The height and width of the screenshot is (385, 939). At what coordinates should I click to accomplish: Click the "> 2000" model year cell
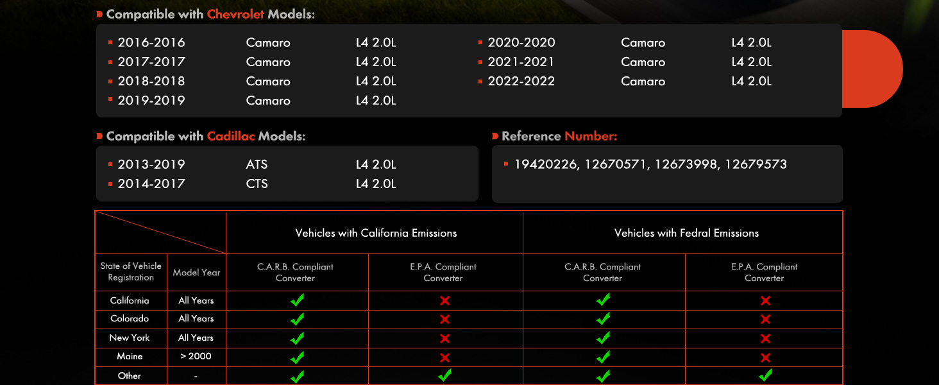click(x=196, y=356)
